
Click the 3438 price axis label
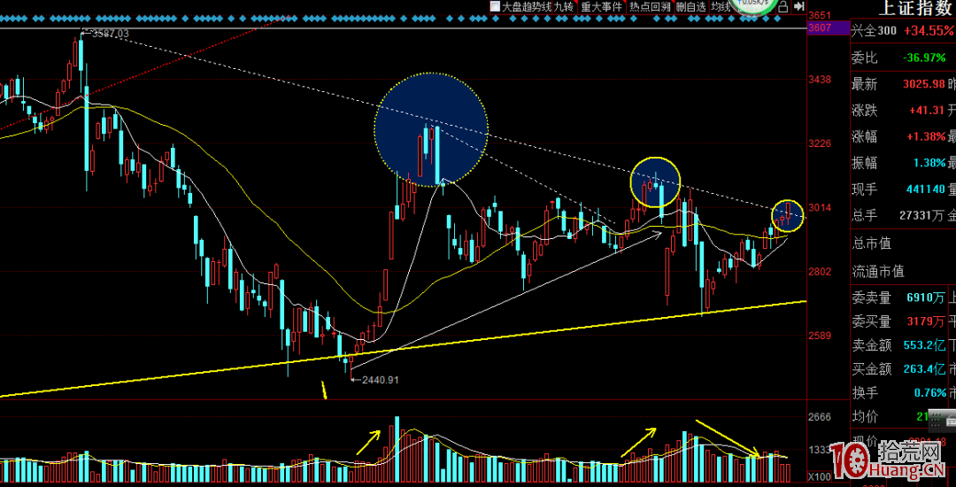coord(820,79)
